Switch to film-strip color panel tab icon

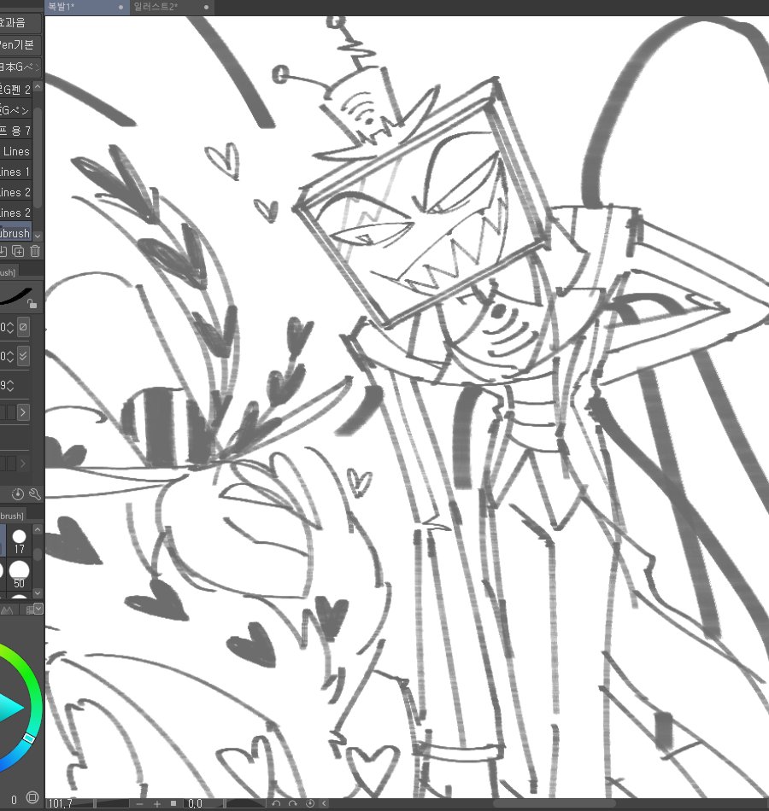coord(30,610)
